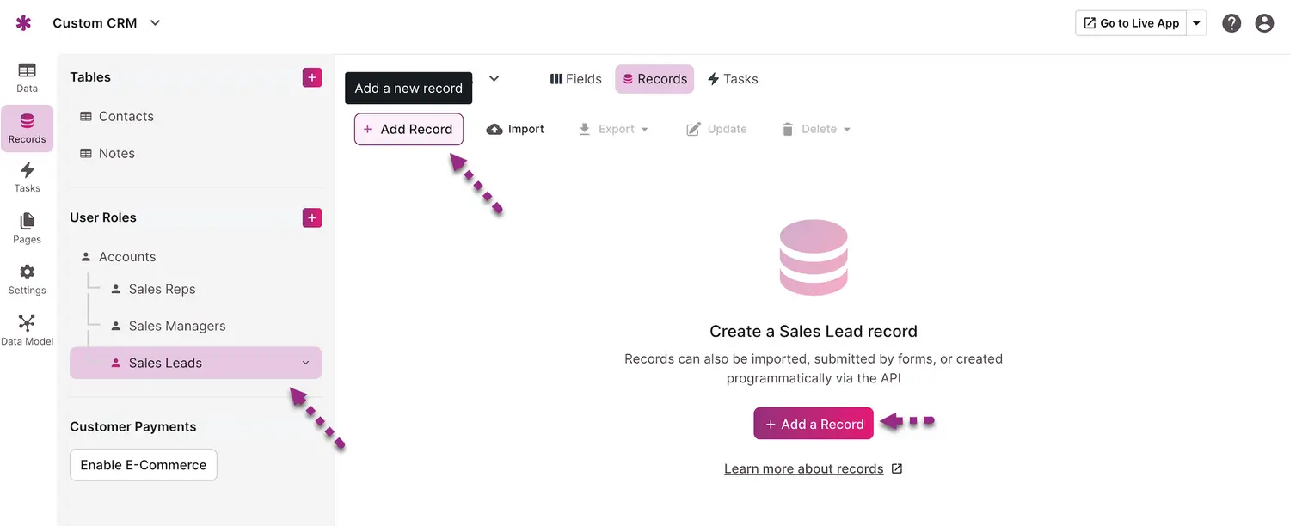The height and width of the screenshot is (526, 1290).
Task: Expand the Custom CRM app dropdown
Action: [x=155, y=23]
